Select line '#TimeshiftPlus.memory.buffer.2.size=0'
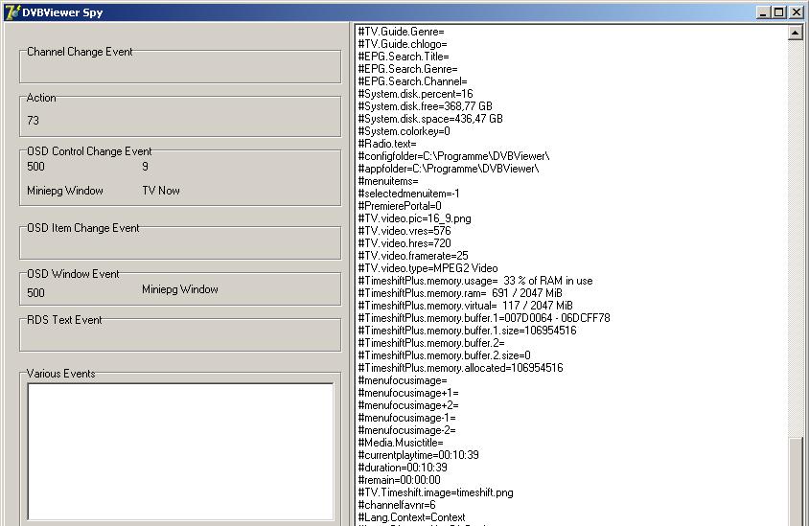Screen dimensions: 809x526 tap(444, 355)
